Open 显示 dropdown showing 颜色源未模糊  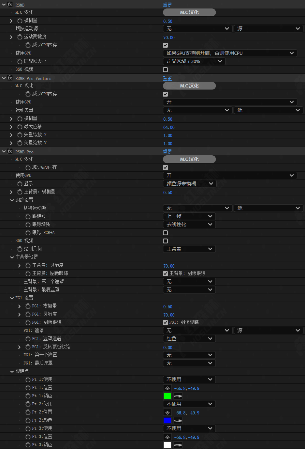189,184
